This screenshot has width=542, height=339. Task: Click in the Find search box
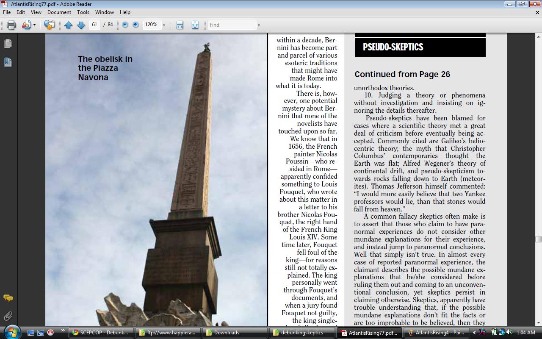click(x=231, y=25)
